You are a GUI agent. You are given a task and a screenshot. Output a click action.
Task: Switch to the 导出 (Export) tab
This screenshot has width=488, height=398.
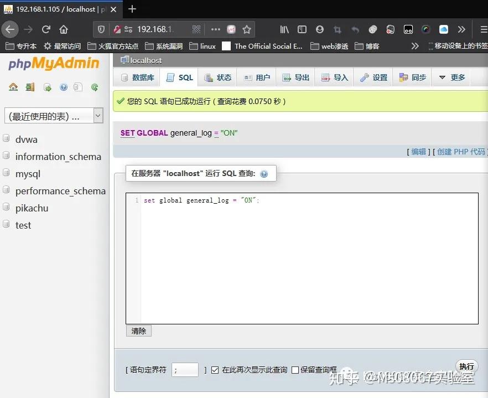(295, 77)
